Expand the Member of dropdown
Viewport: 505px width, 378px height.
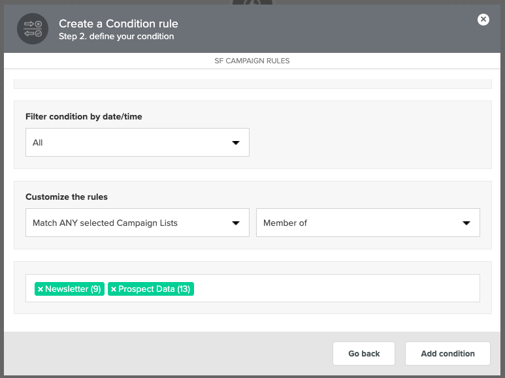point(368,223)
